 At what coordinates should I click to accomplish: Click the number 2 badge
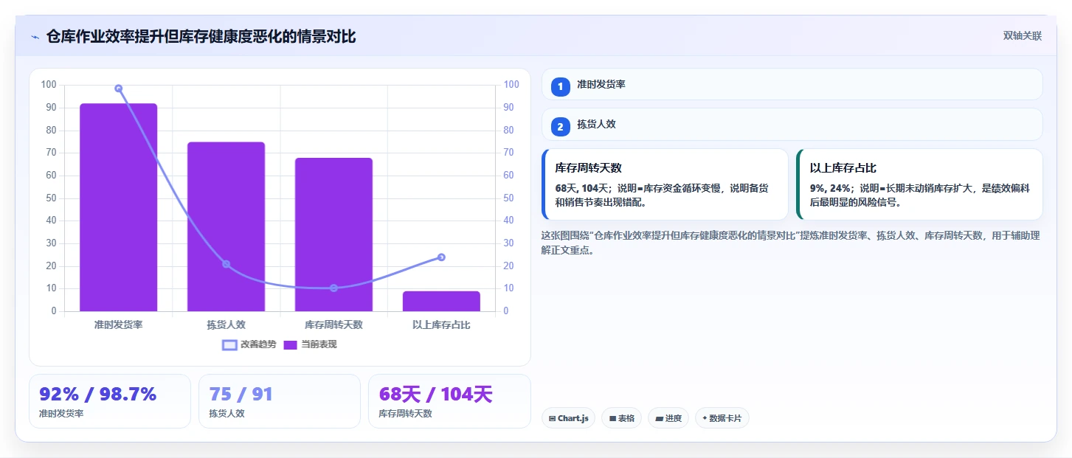560,127
